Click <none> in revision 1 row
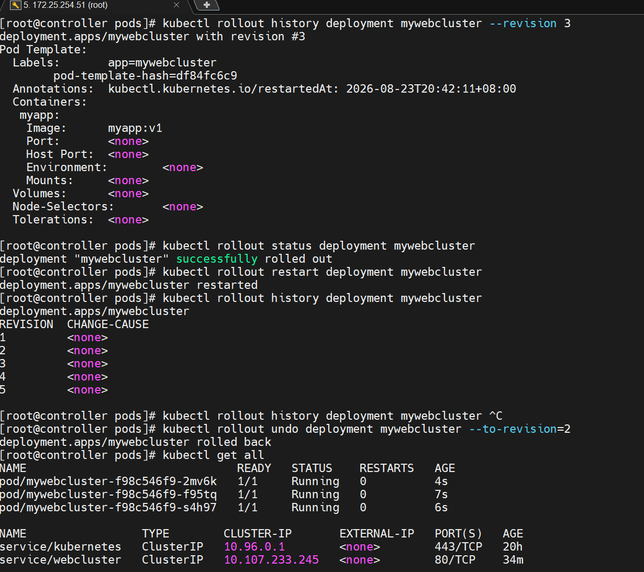This screenshot has height=572, width=644. pos(87,338)
